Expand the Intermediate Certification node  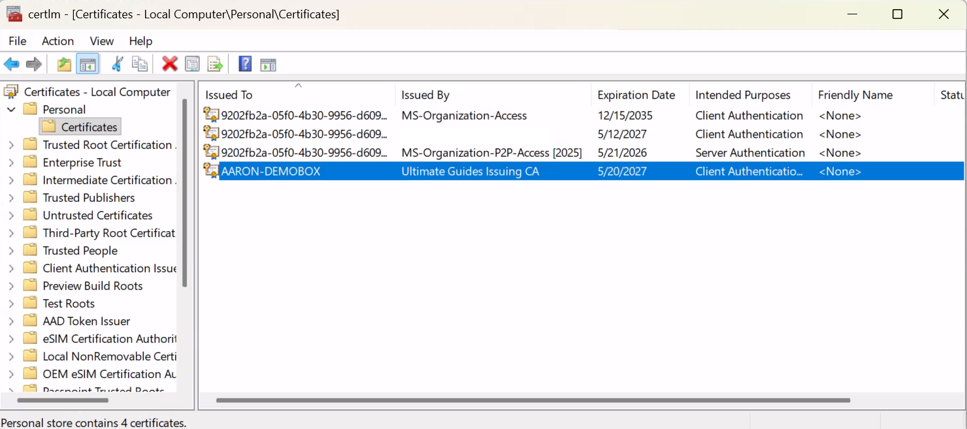[11, 180]
